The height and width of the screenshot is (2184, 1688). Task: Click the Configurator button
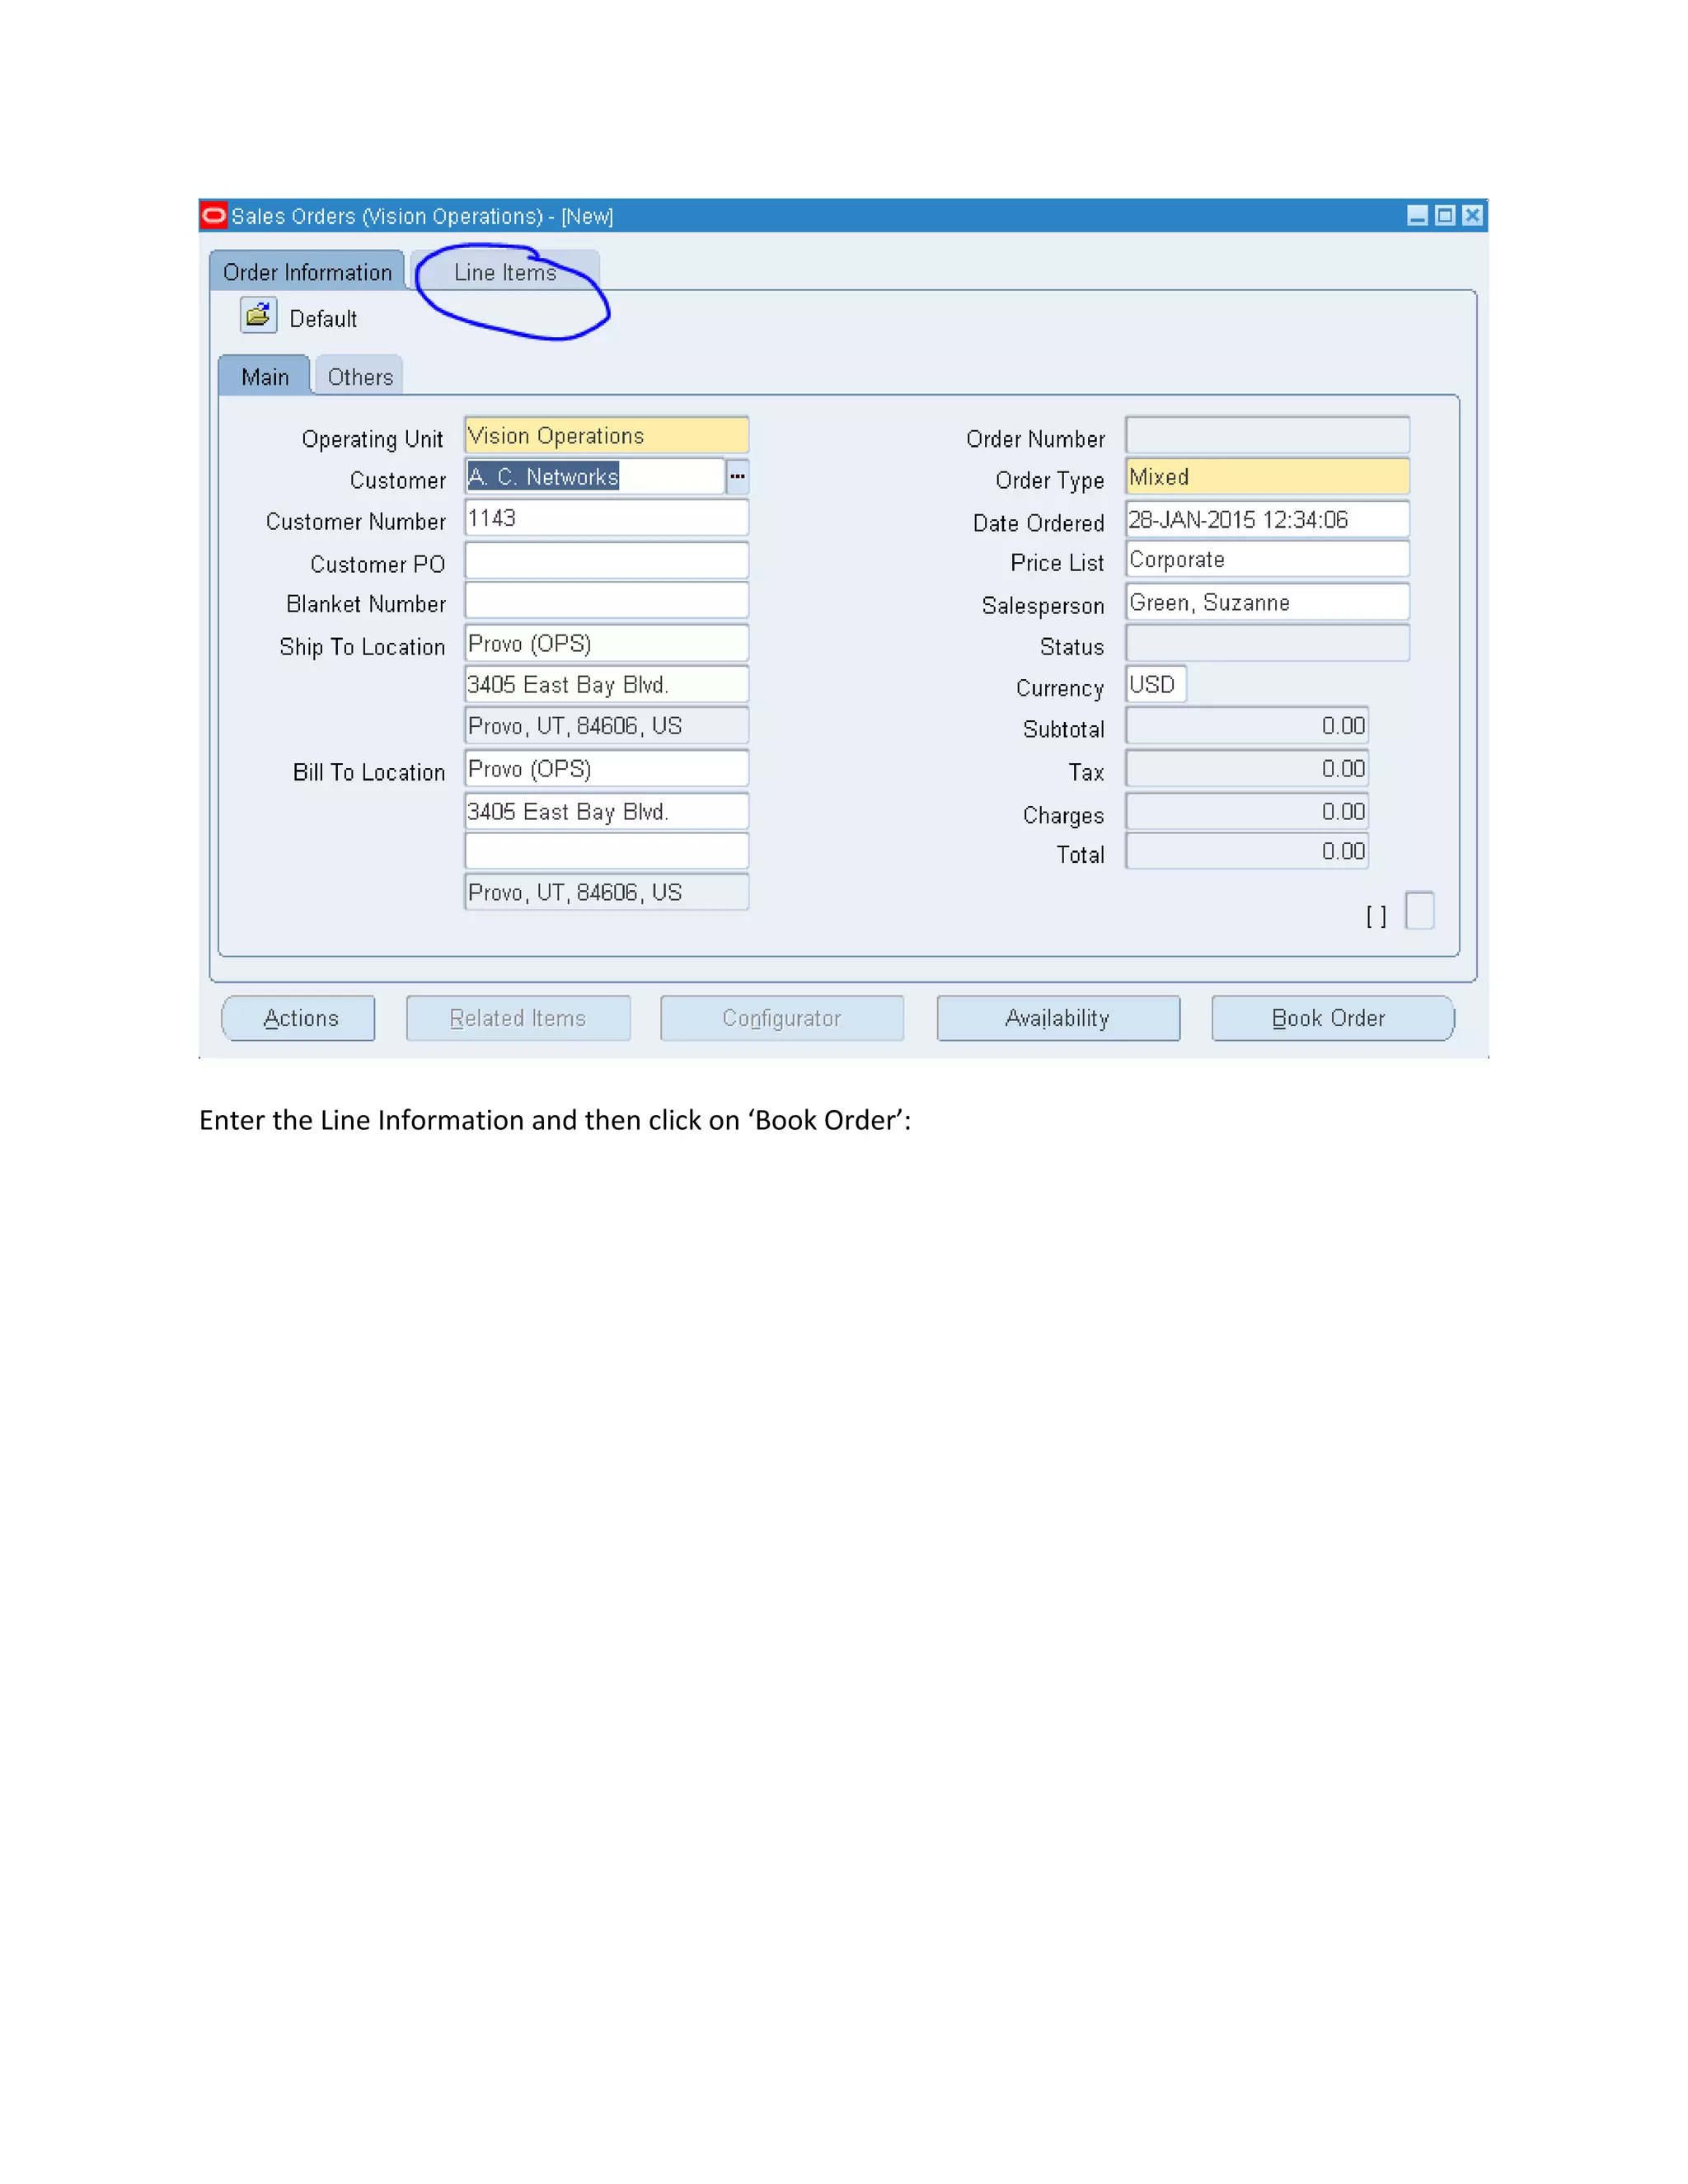(x=782, y=1018)
